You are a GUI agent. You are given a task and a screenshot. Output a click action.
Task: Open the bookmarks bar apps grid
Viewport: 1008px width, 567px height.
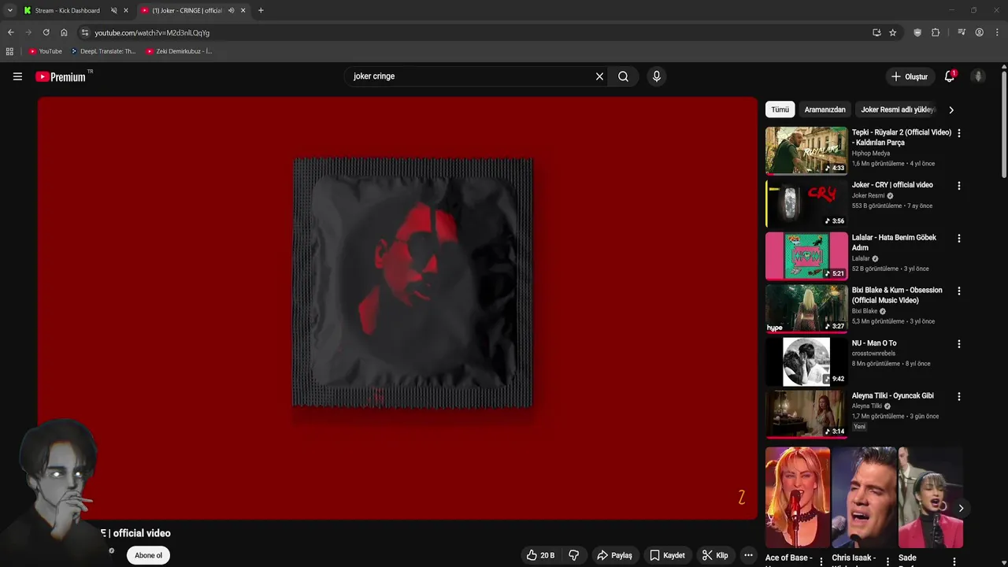(x=9, y=51)
